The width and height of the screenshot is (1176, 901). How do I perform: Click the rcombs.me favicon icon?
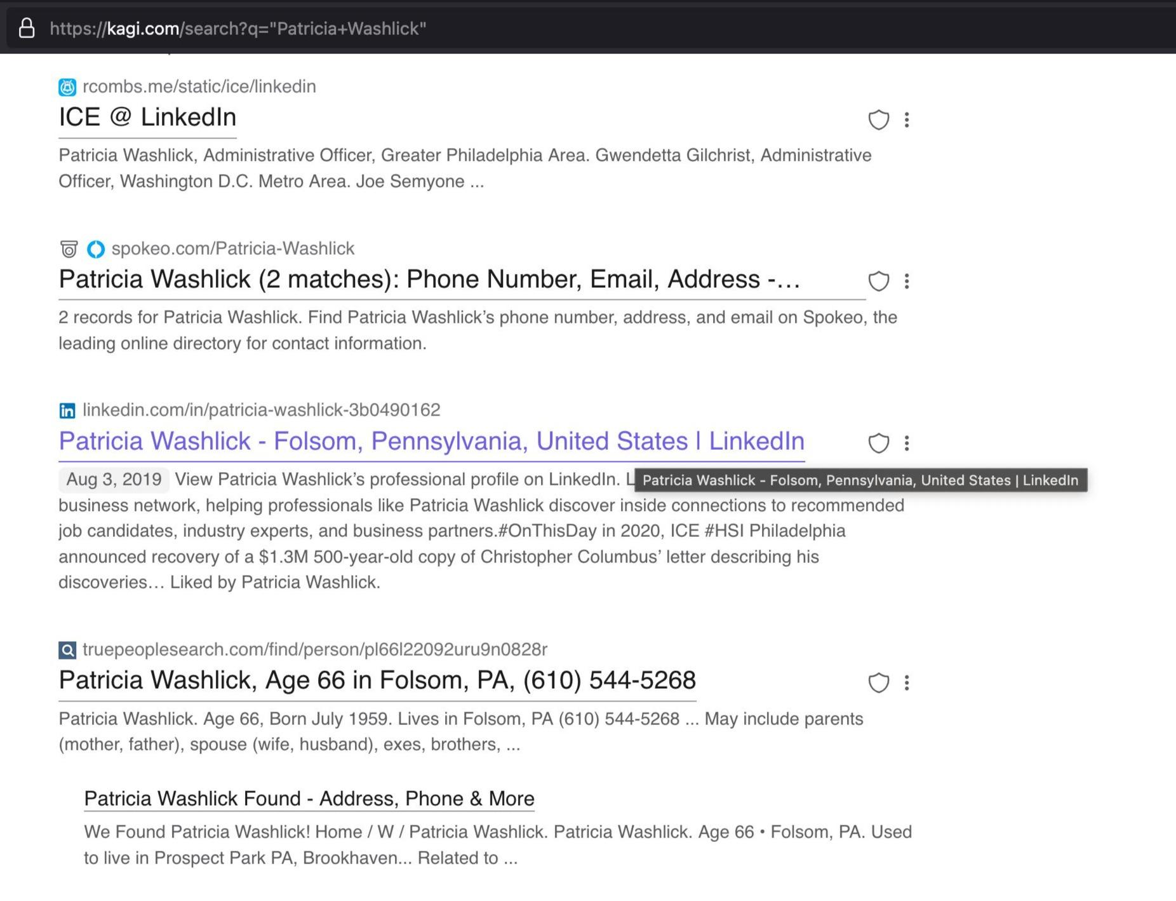tap(67, 87)
